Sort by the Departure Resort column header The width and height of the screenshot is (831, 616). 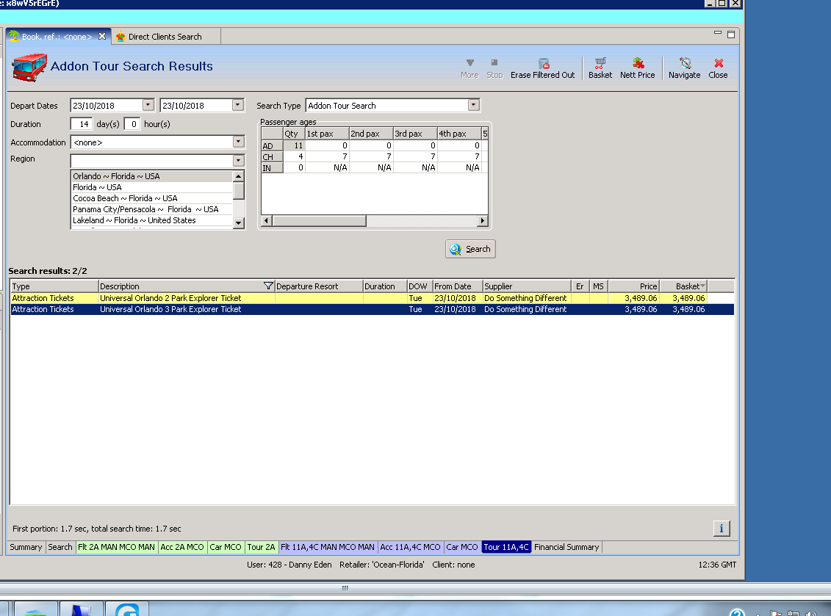click(319, 286)
